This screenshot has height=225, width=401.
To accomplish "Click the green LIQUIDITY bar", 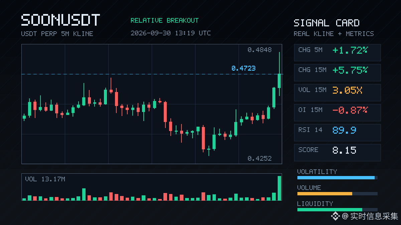I will click(x=330, y=210).
